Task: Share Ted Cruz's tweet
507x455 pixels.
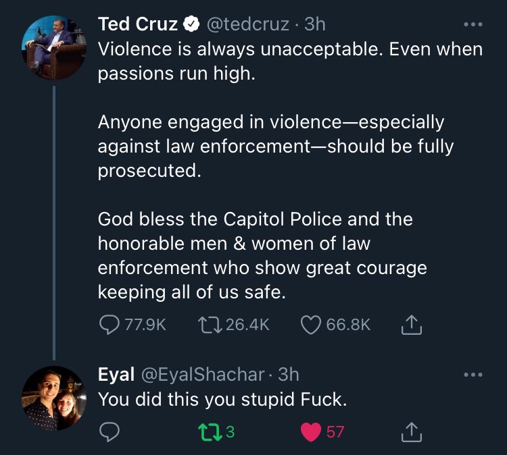Action: coord(411,325)
